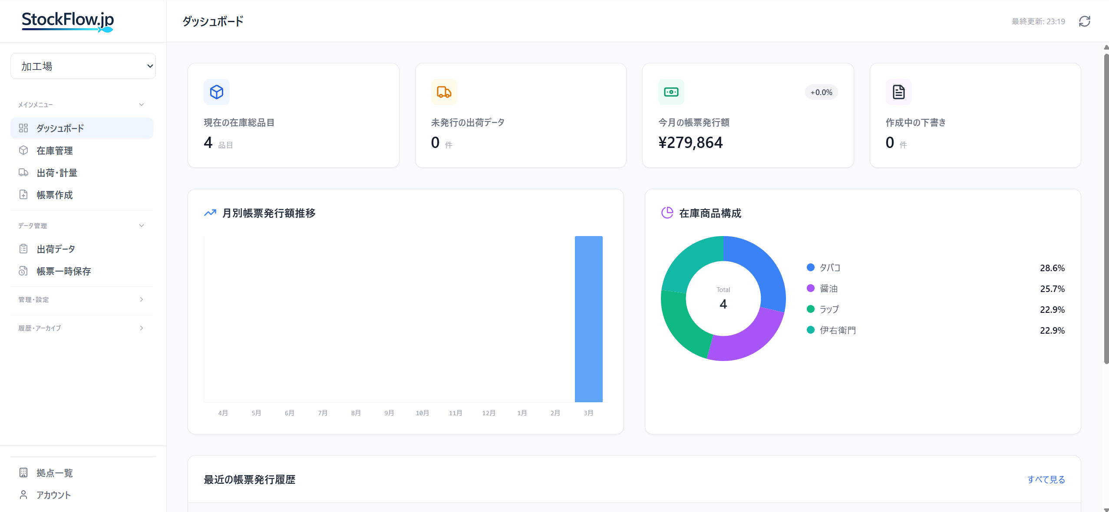Open 出荷・計量 using the truck icon
Viewport: 1109px width, 512px height.
[24, 173]
